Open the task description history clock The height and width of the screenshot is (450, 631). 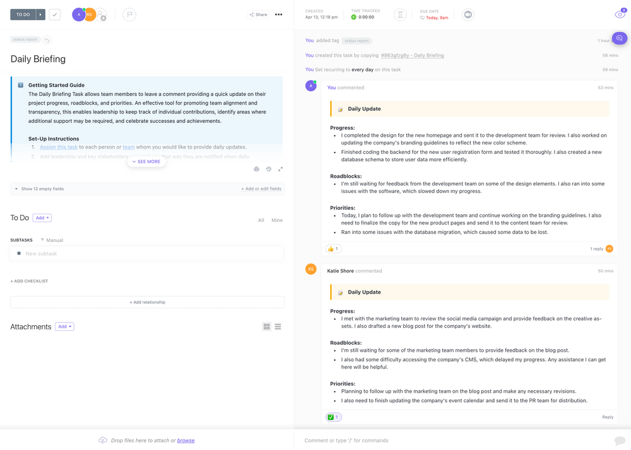tap(269, 169)
